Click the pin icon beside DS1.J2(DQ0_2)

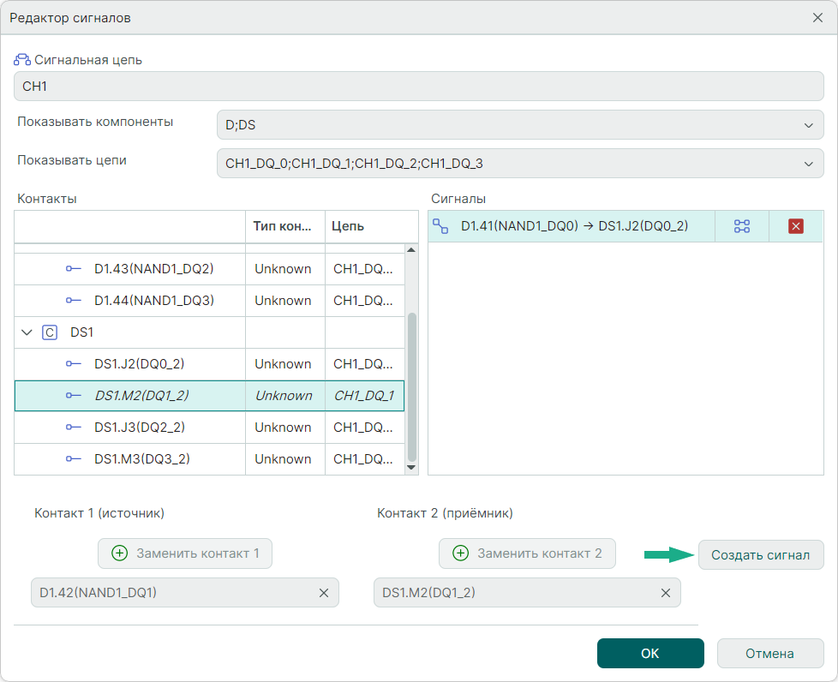point(75,364)
